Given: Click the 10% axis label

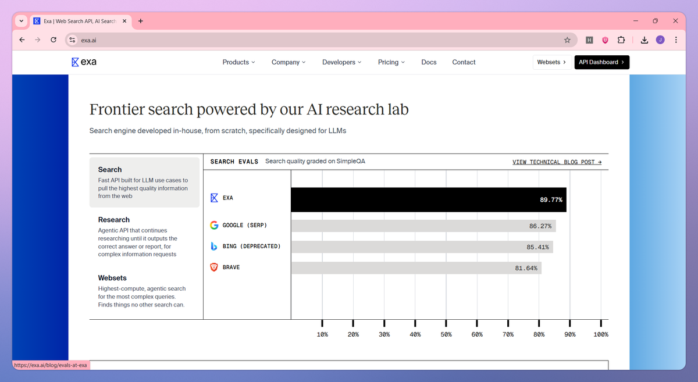Looking at the screenshot, I should 322,335.
